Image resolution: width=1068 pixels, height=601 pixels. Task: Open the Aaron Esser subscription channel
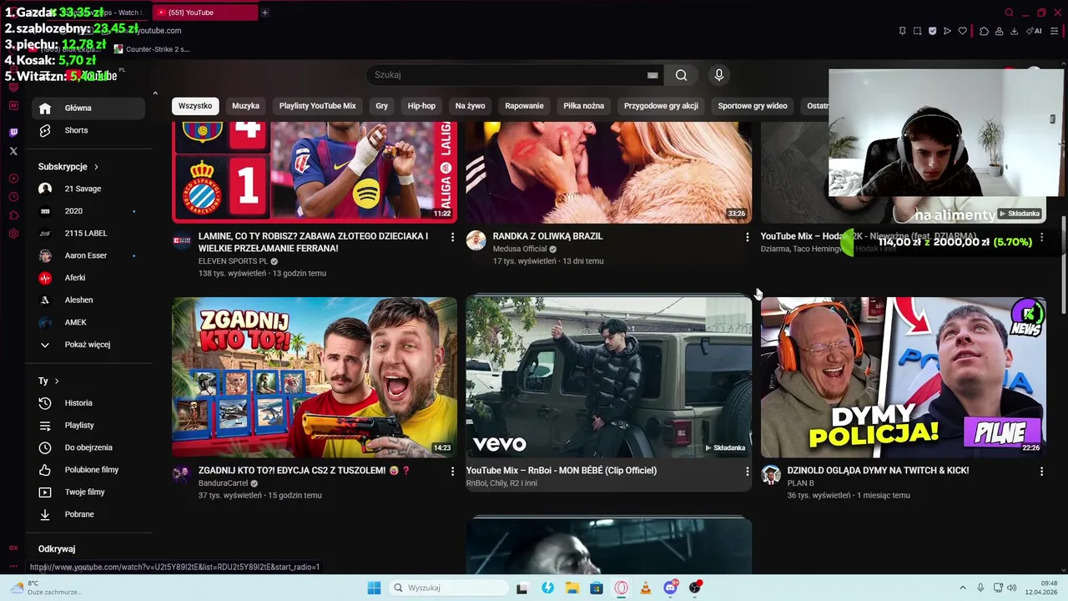[x=89, y=255]
